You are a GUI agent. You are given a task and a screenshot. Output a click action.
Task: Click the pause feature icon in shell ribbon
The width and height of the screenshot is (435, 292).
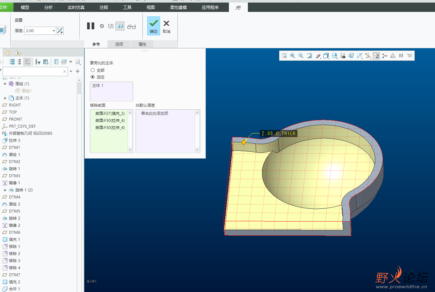point(91,26)
